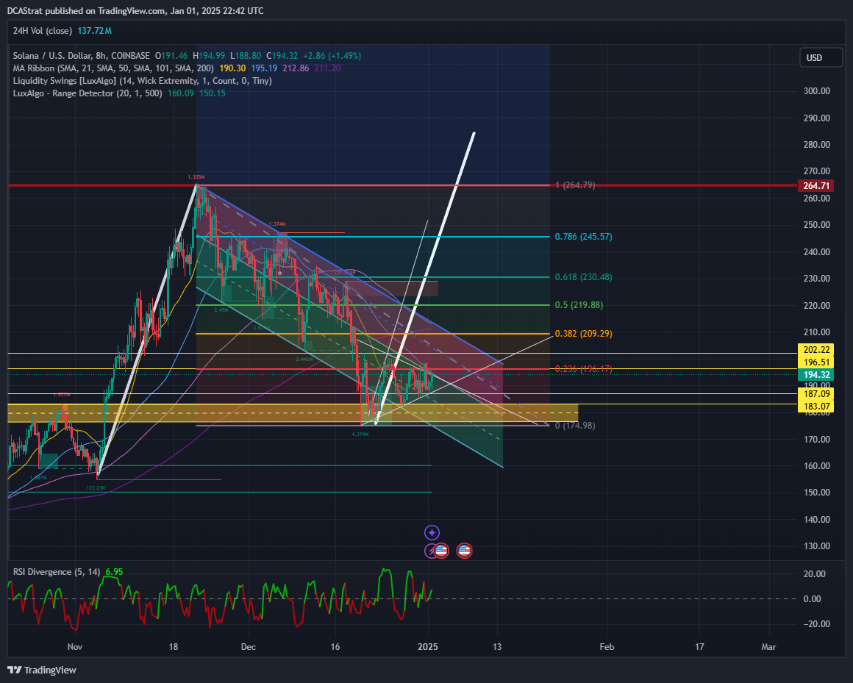This screenshot has height=683, width=853.
Task: Click the Feb label on the time axis
Action: click(607, 646)
